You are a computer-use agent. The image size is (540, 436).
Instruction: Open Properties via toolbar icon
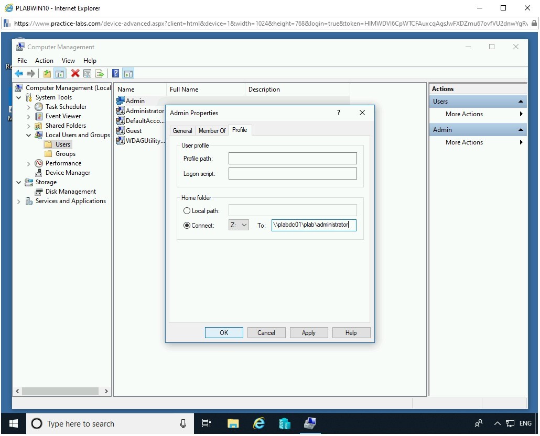(x=88, y=73)
